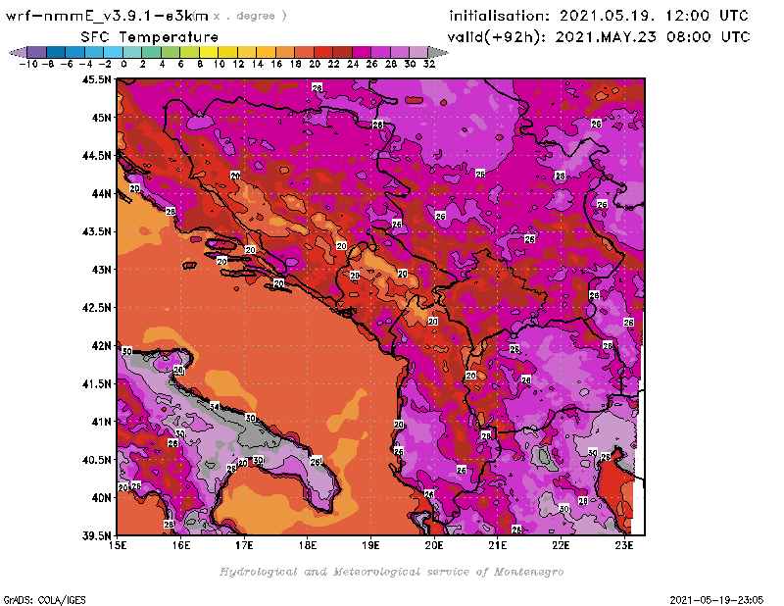
Task: Click the 15E longitude label
Action: point(118,545)
